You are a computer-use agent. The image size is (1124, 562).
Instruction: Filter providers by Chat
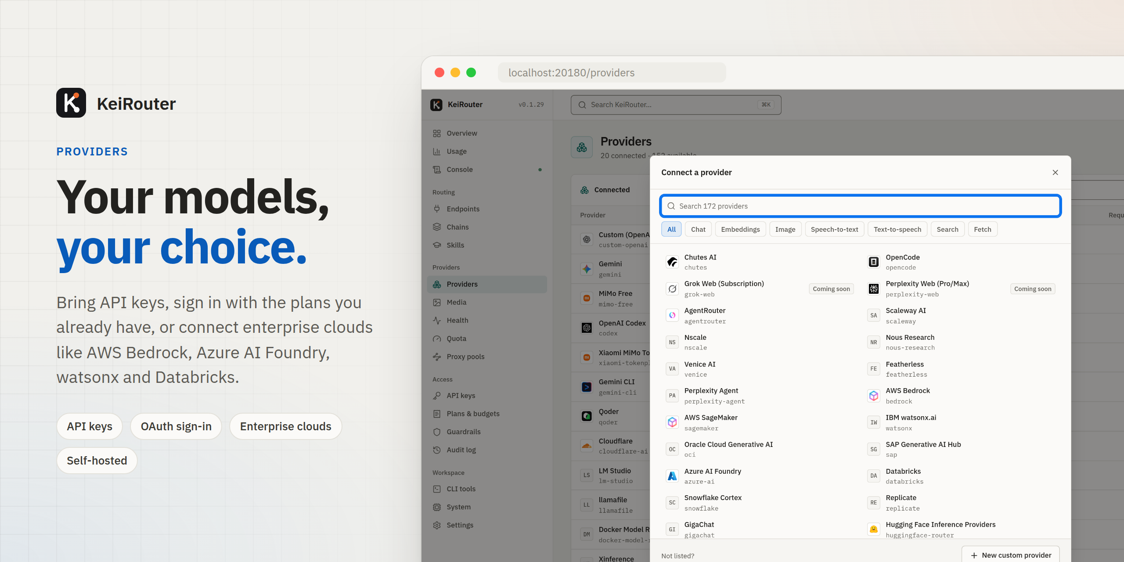[x=698, y=229]
